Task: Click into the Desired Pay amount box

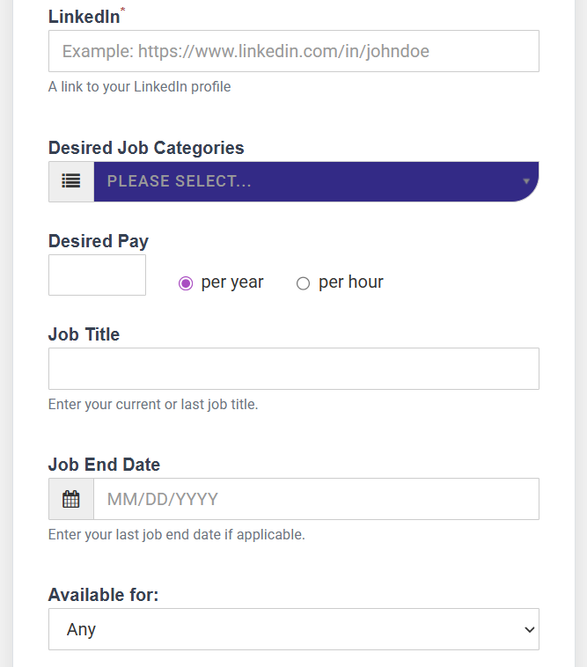Action: click(97, 275)
